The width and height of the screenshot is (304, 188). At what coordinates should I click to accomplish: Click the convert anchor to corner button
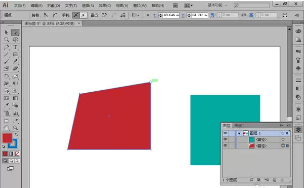point(46,15)
